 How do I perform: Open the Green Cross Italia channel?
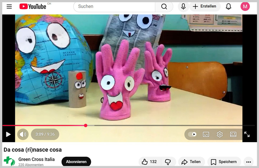tap(36, 159)
